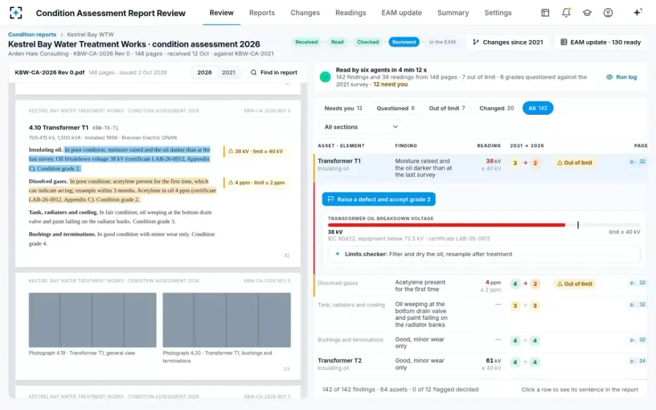This screenshot has height=410, width=656.
Task: Filter findings by Out of limit
Action: [447, 108]
